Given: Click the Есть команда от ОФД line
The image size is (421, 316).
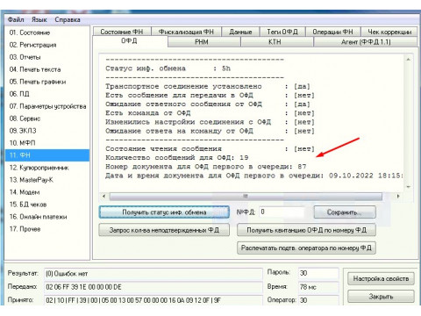Looking at the screenshot, I should (210, 113).
